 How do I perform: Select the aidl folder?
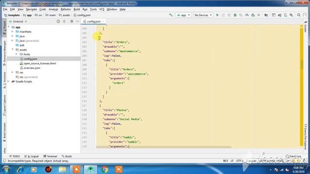pos(22,45)
